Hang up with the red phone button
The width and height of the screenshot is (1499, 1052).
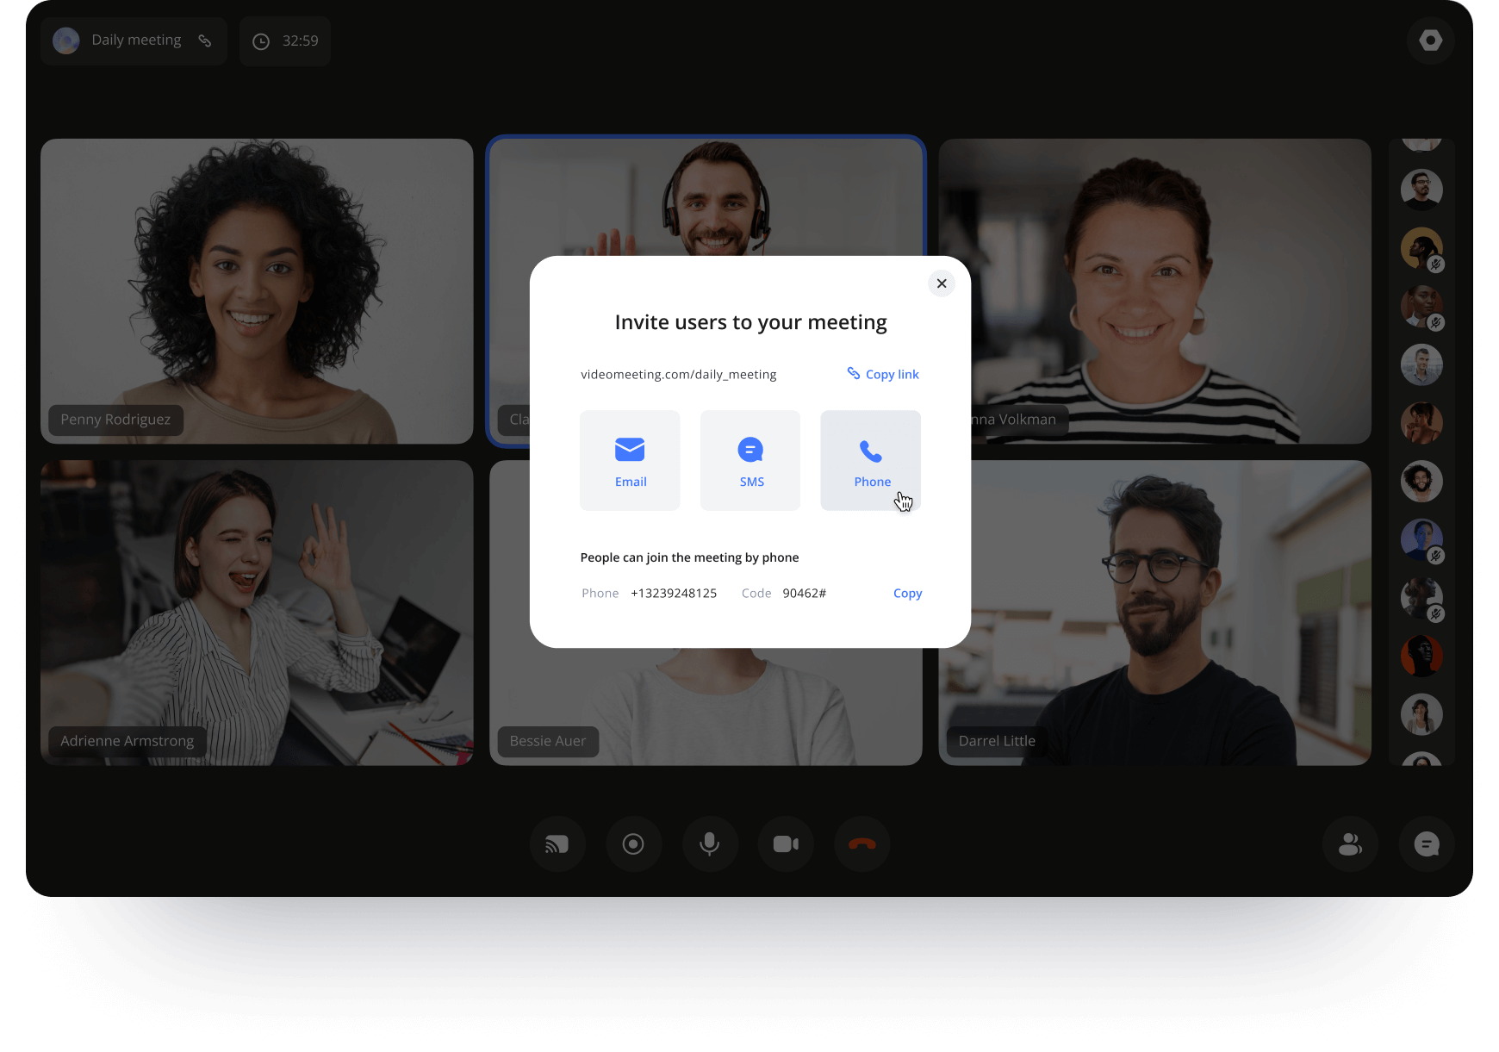coord(862,844)
